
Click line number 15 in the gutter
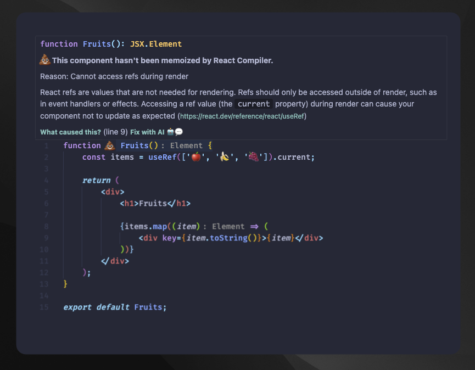tap(44, 307)
